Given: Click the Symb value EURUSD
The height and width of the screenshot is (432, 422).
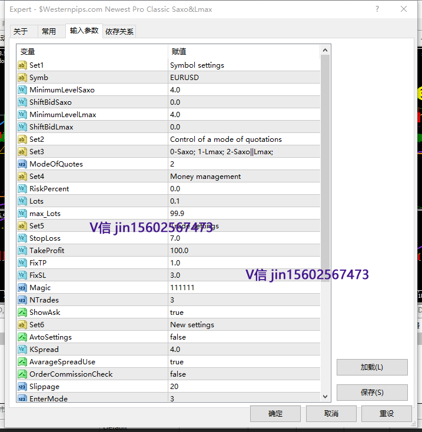Looking at the screenshot, I should pos(184,78).
